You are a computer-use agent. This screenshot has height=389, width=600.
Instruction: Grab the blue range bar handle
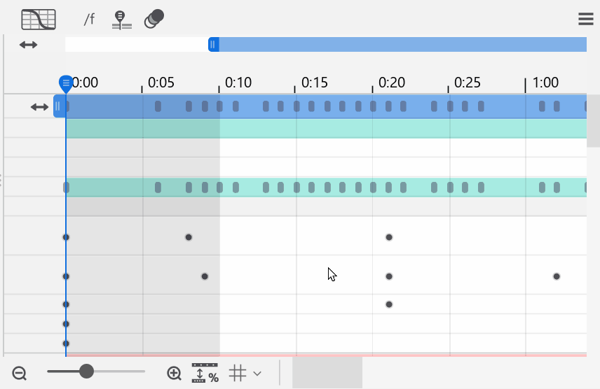click(214, 45)
